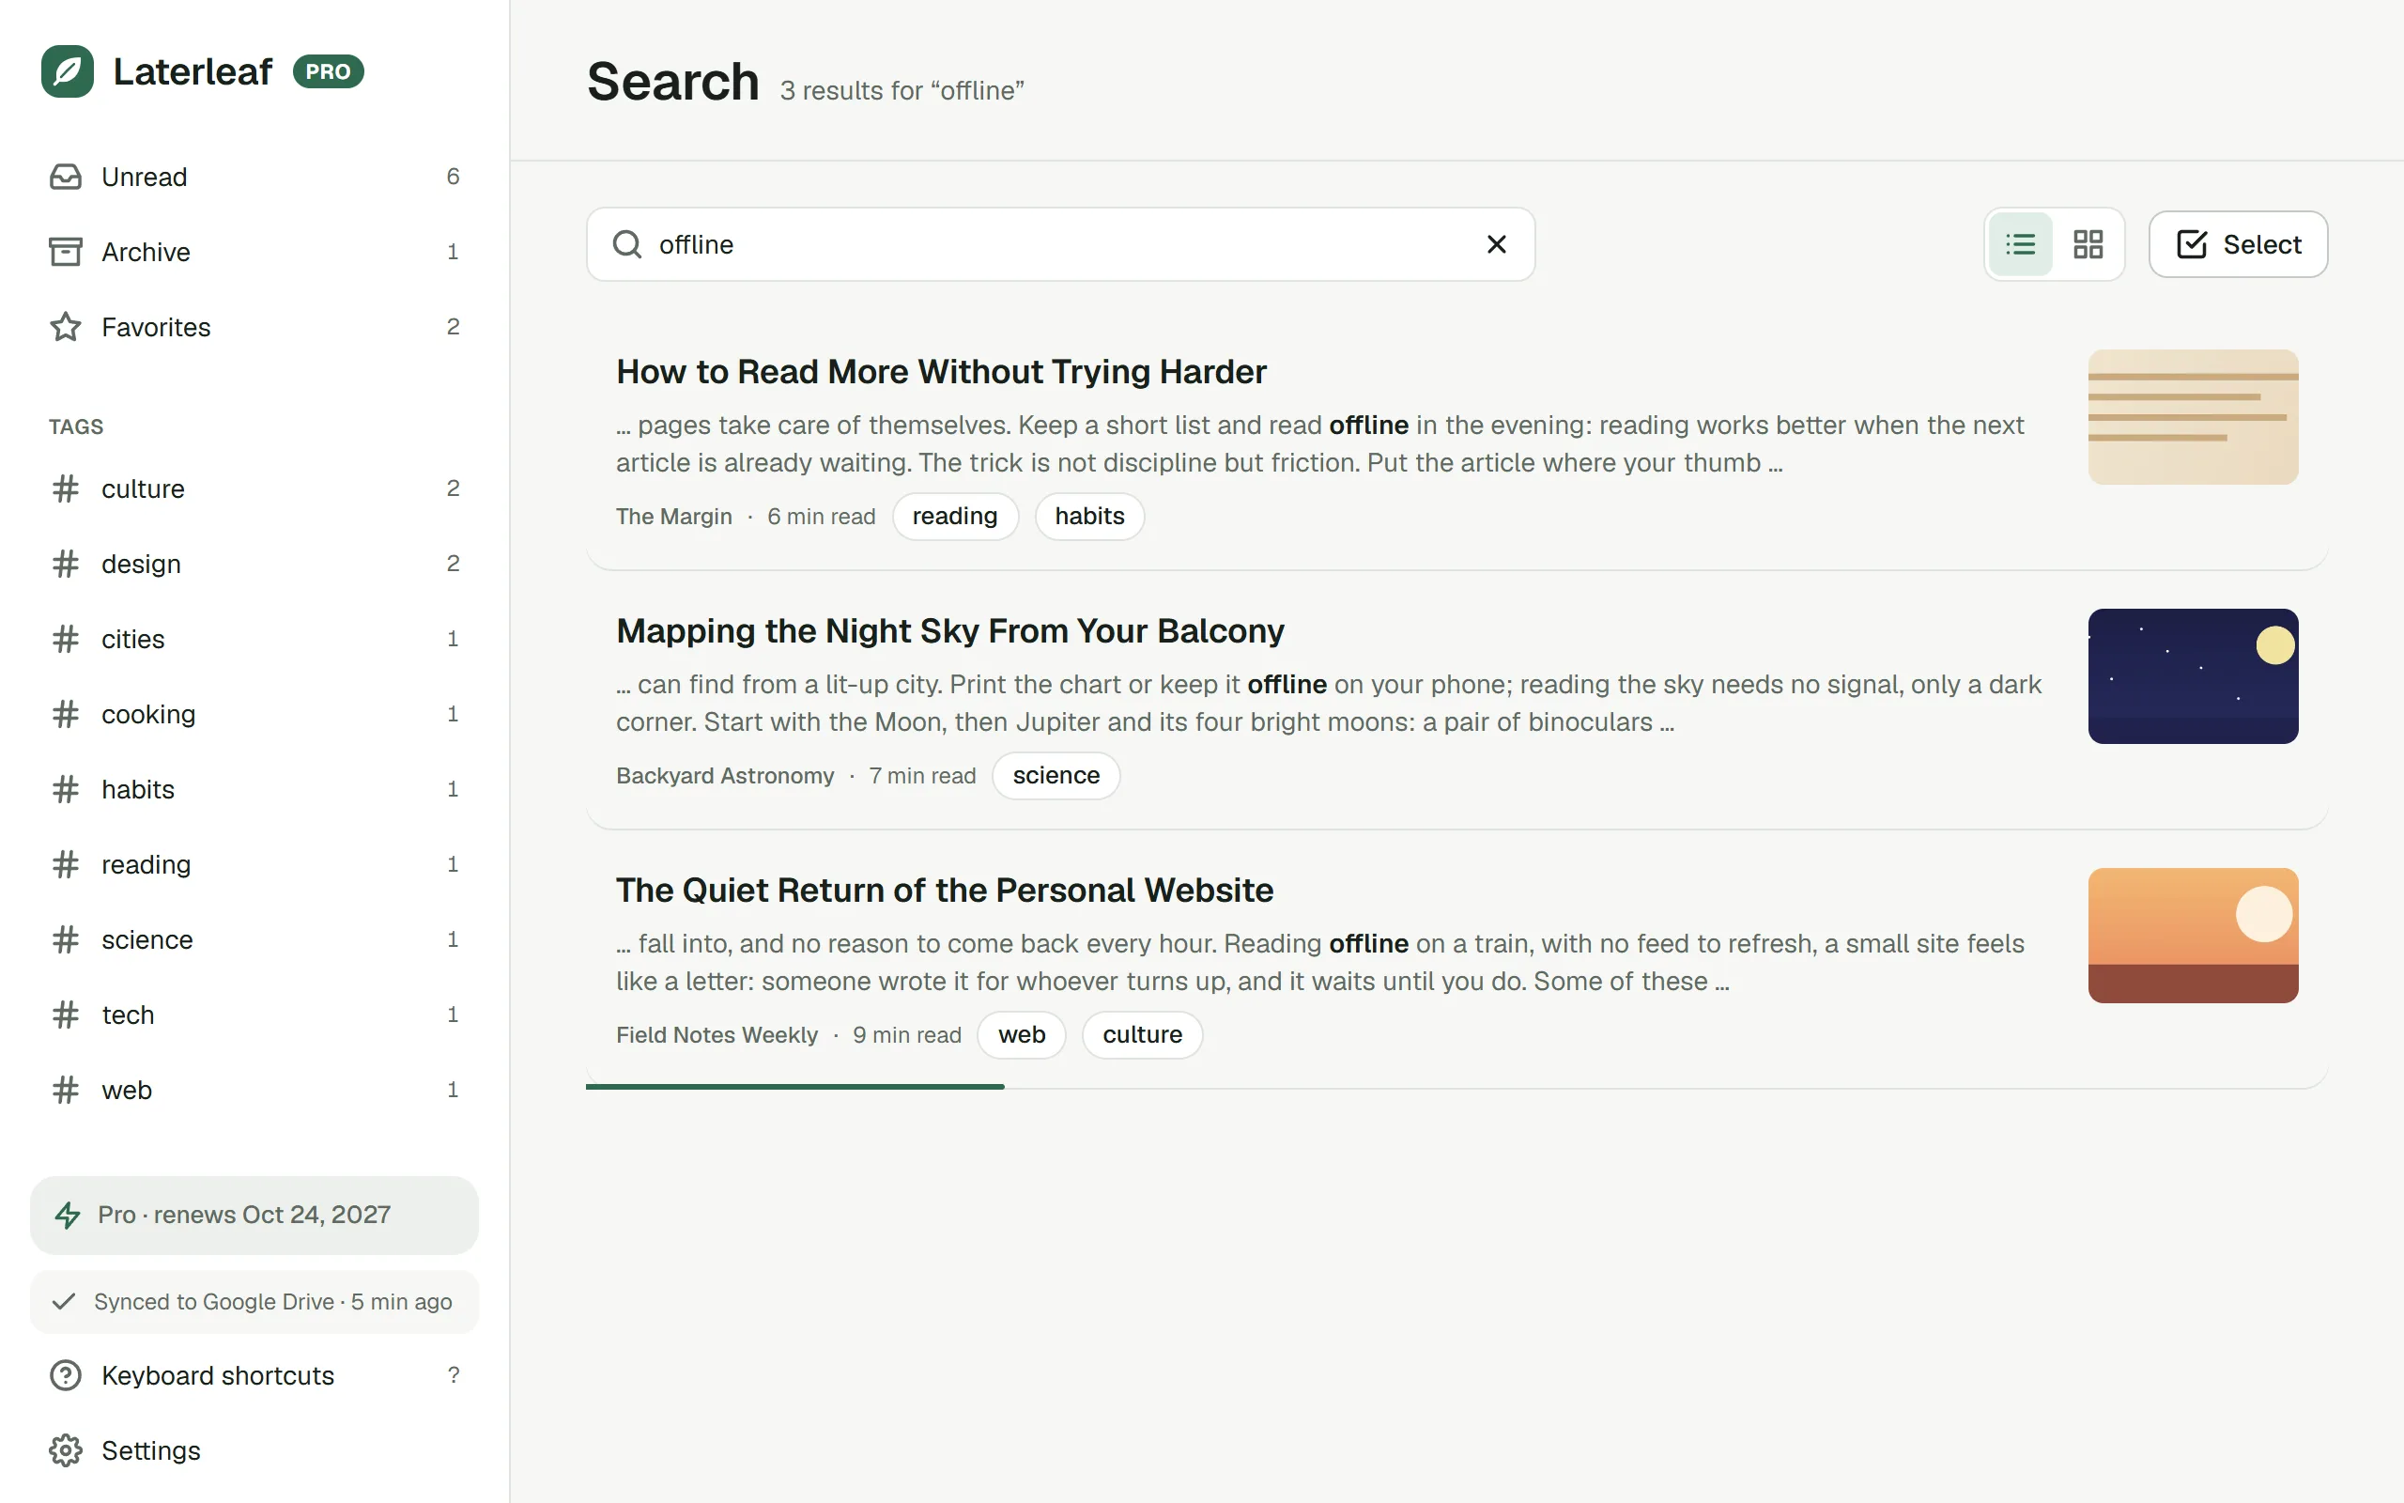Click the Laterleaf leaf logo icon
Screen dimensions: 2404x1503
68,71
